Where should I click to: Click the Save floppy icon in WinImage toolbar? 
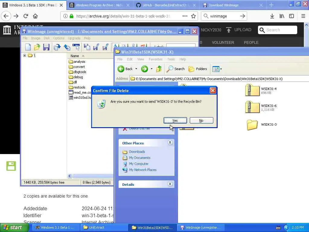(46, 47)
